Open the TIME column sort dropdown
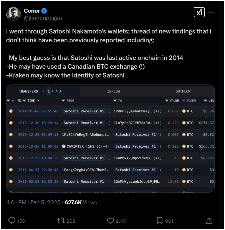Screen dimensions: 225x230 [38, 100]
